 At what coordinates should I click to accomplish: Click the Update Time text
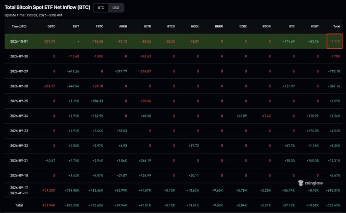[33, 15]
